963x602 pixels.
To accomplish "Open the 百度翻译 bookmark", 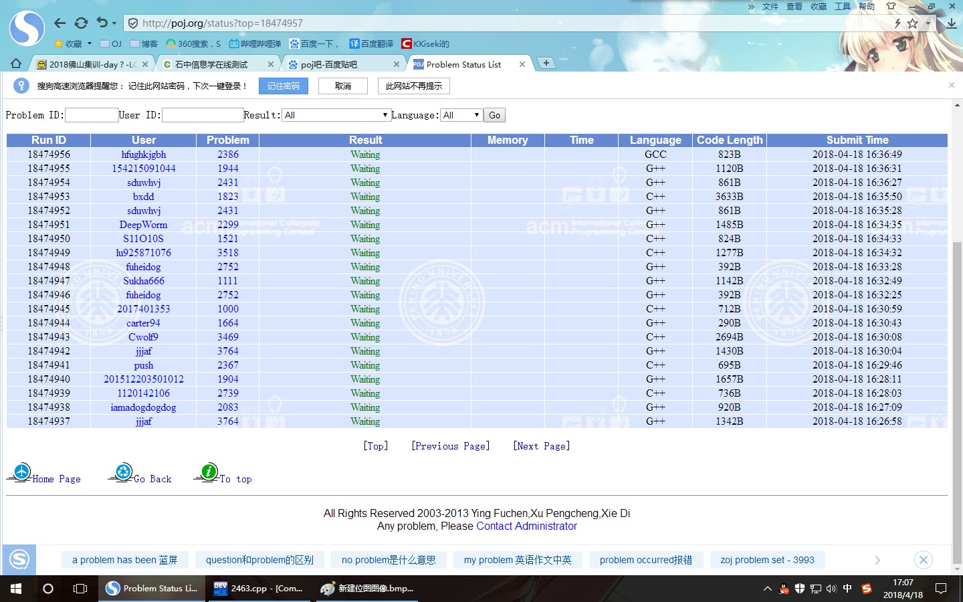I will (371, 43).
